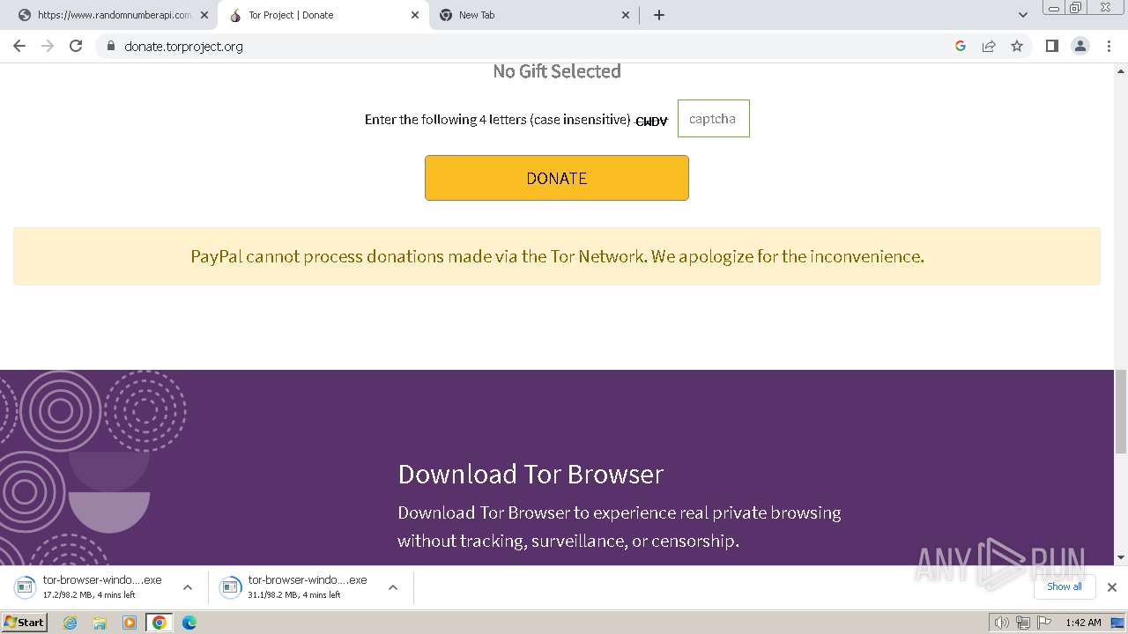The height and width of the screenshot is (634, 1128).
Task: Open the Windows Start menu
Action: point(25,623)
